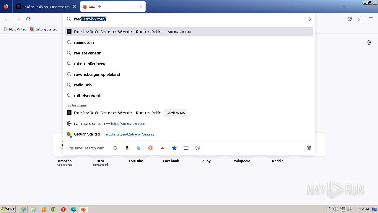The image size is (378, 213).
Task: Select rammstein search suggestion
Action: click(x=189, y=42)
